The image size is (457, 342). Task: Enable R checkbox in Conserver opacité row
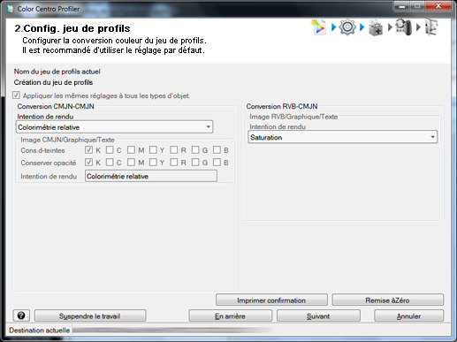coord(174,163)
